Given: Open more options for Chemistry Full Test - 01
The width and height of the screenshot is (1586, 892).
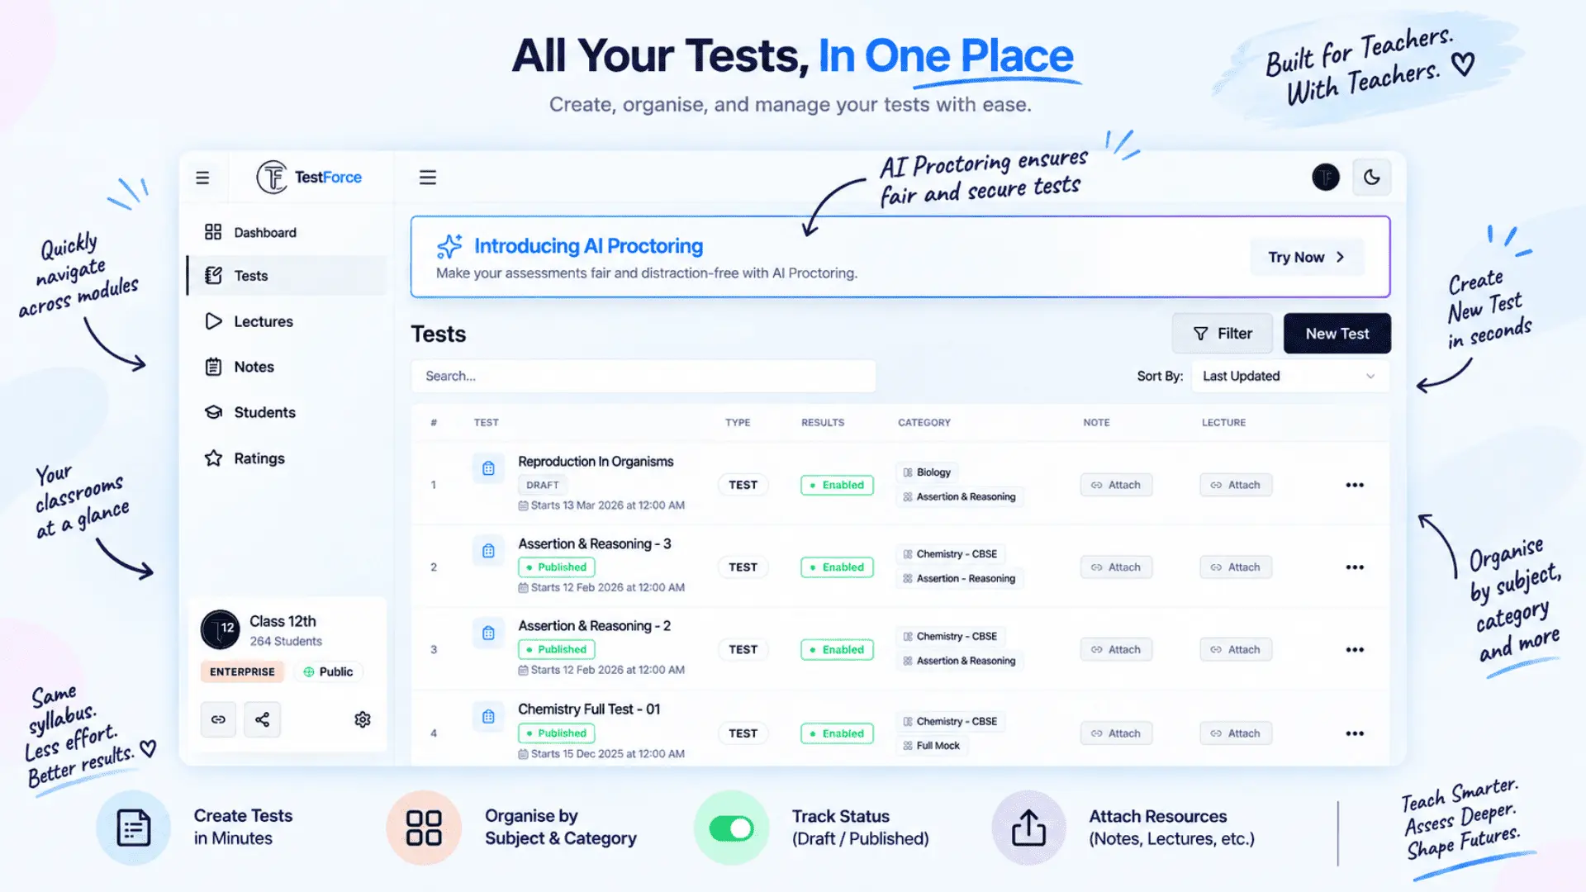Looking at the screenshot, I should 1355,733.
